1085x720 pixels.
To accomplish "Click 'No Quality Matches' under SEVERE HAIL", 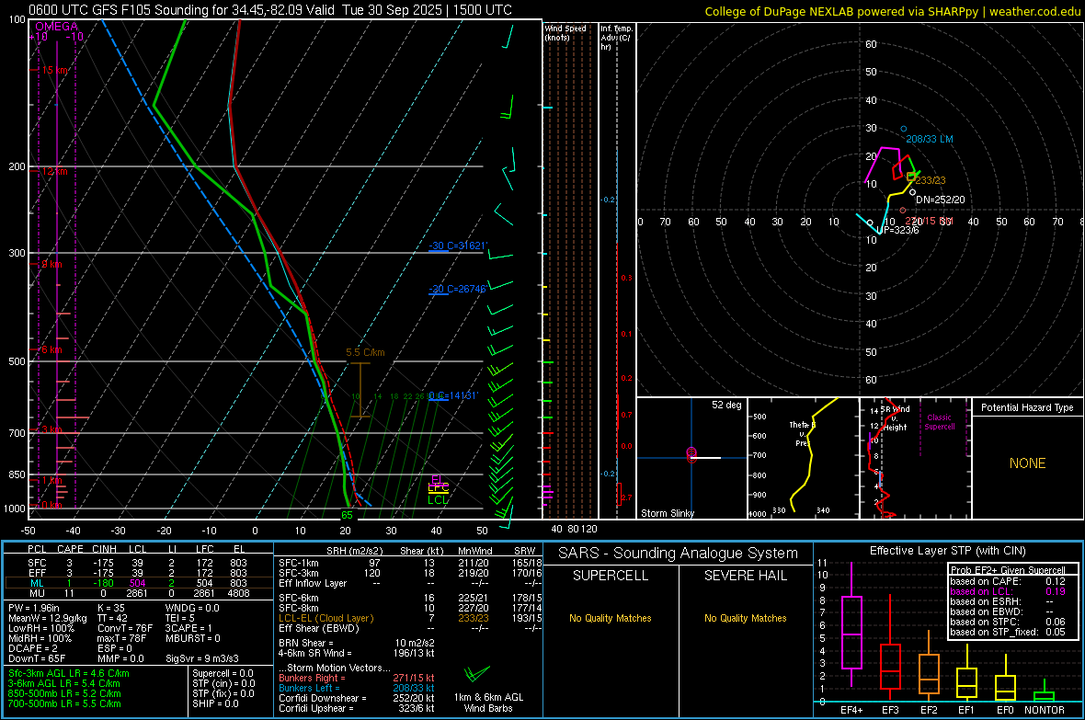I will (745, 618).
